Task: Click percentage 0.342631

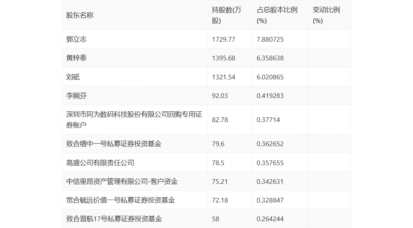Action: coord(270,181)
